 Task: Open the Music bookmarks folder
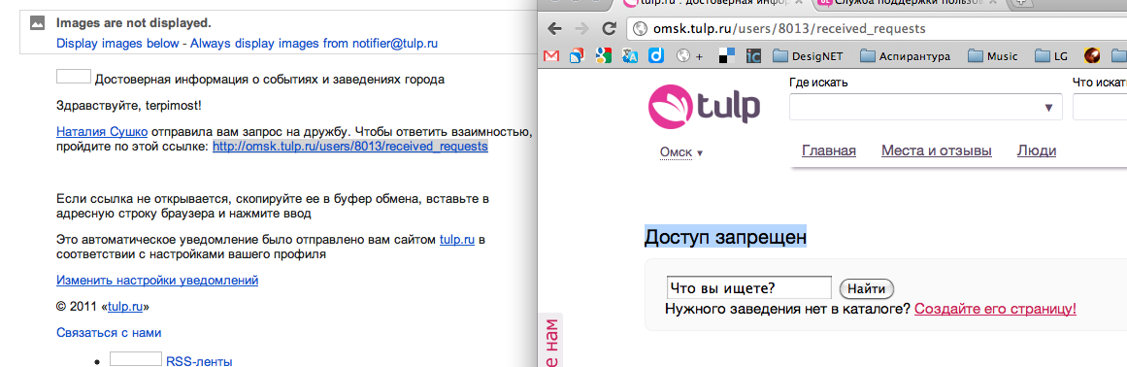pyautogui.click(x=993, y=55)
